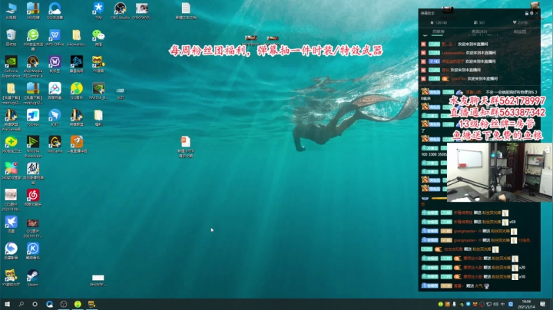Launch WeGame desktop shortcut
This screenshot has width=553, height=310.
click(x=55, y=144)
